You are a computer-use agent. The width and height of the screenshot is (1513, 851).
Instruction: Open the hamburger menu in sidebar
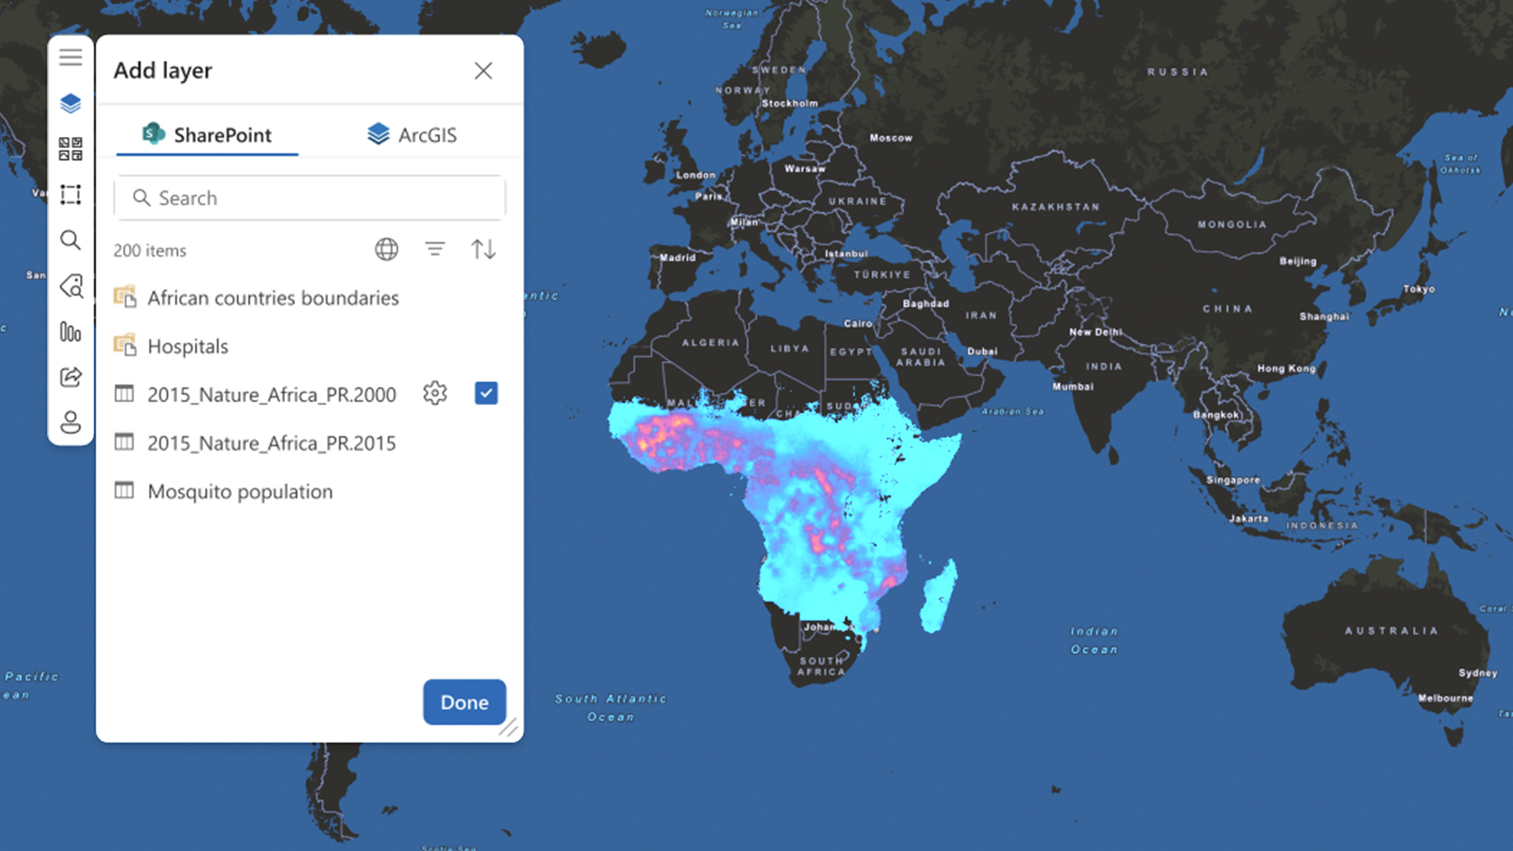pyautogui.click(x=70, y=57)
